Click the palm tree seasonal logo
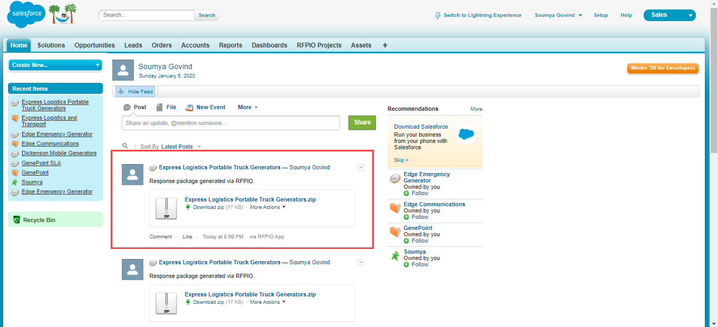 pyautogui.click(x=62, y=14)
